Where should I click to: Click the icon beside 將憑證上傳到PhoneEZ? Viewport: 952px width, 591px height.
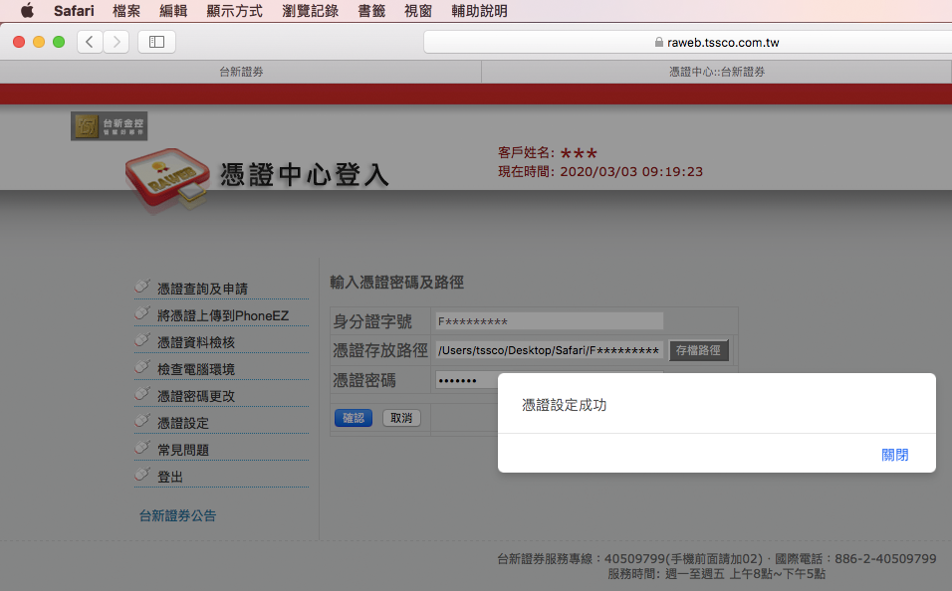pos(142,312)
